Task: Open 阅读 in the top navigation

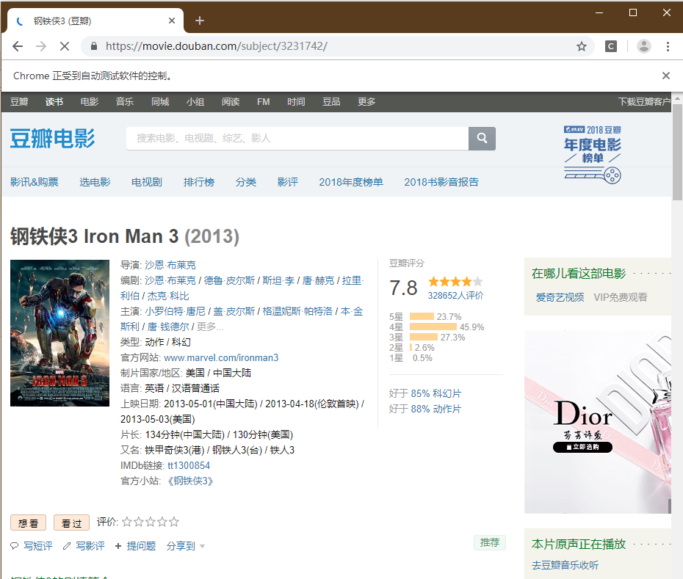Action: point(231,102)
